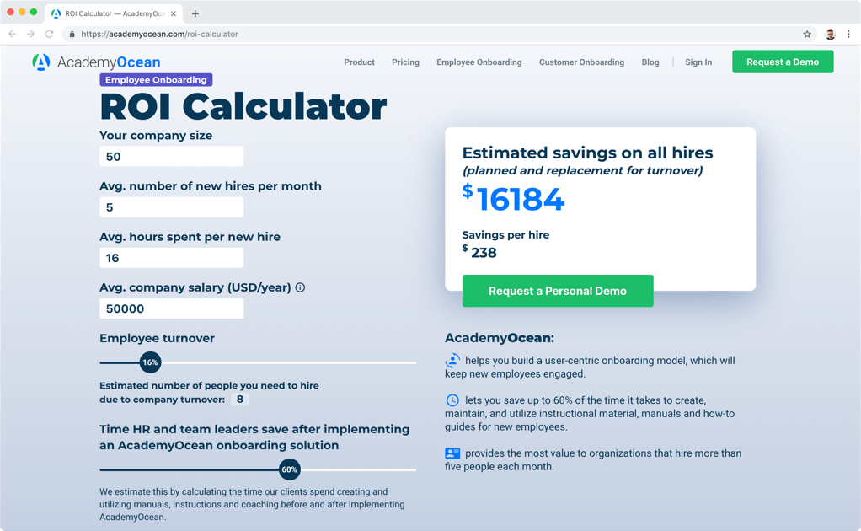Click the "Your company size" label
Image resolution: width=861 pixels, height=531 pixels.
coord(156,136)
